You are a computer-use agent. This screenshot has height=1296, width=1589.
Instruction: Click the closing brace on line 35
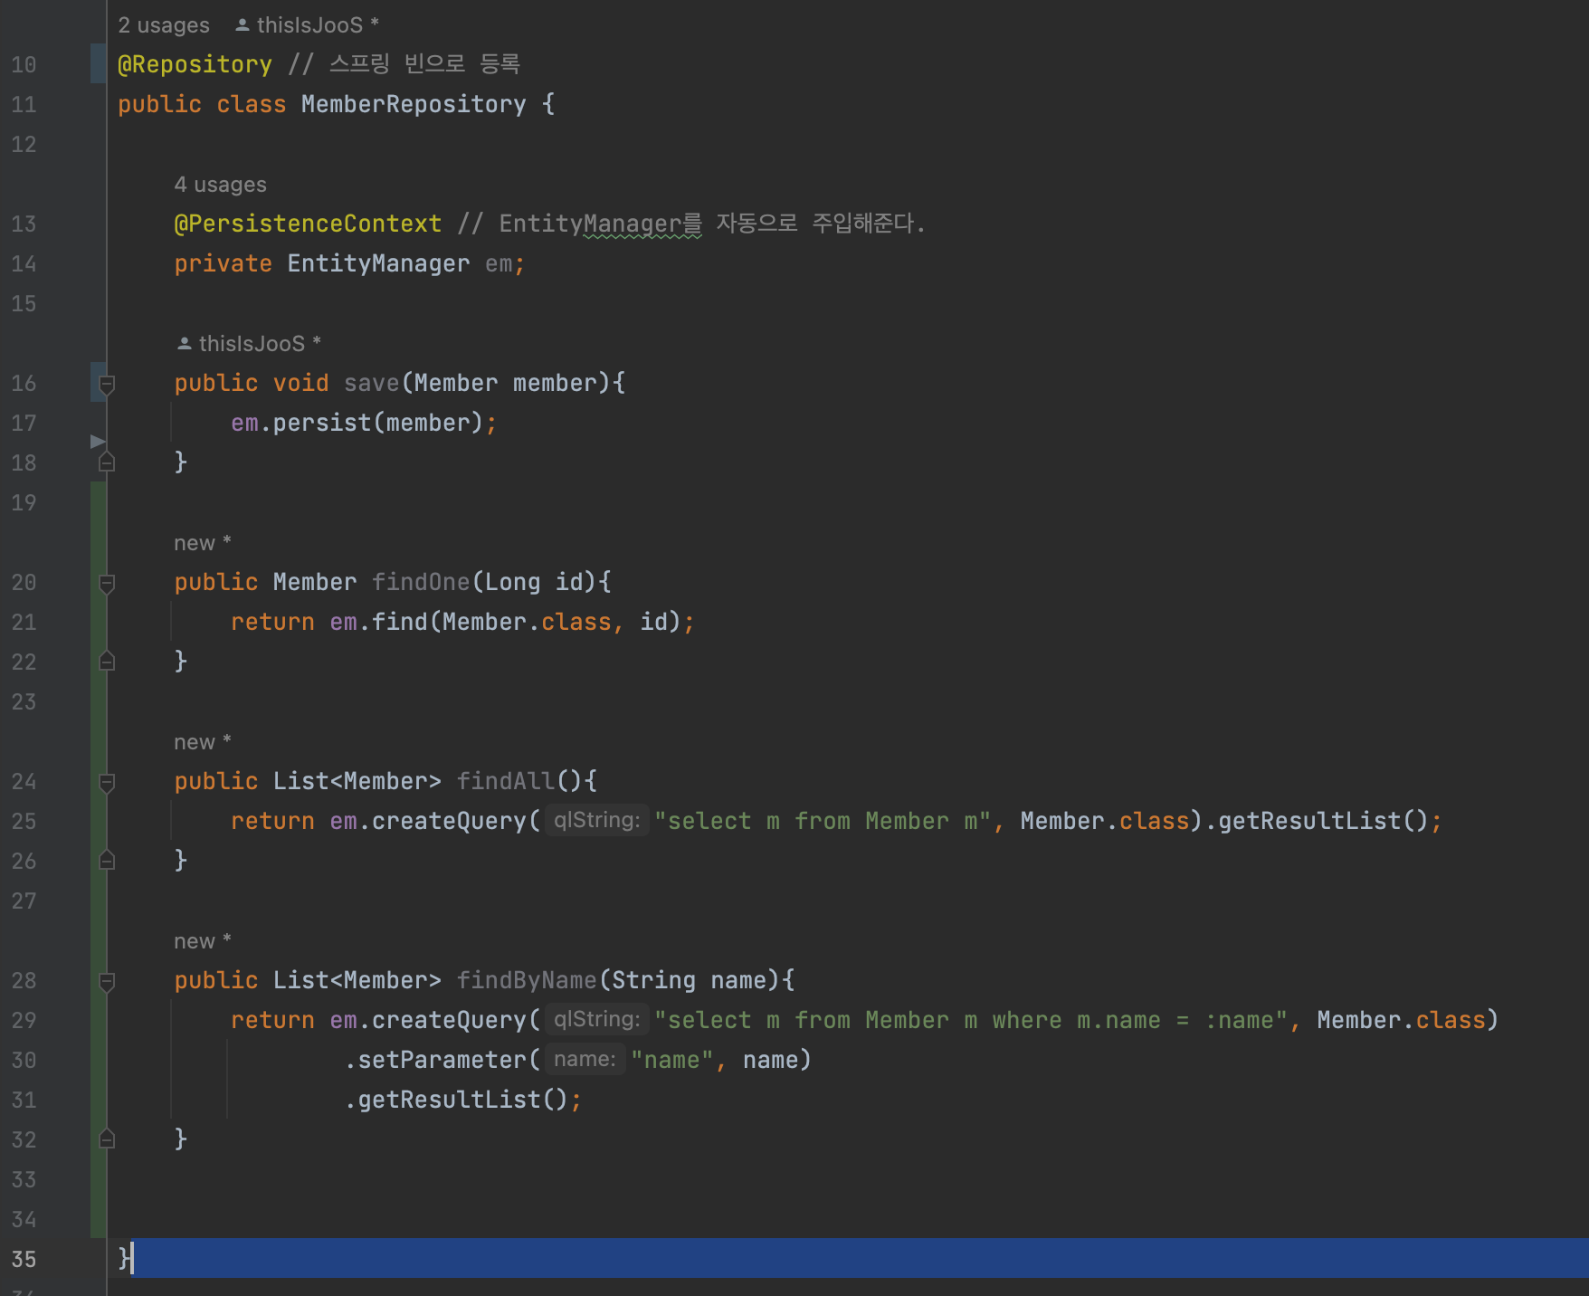coord(125,1258)
